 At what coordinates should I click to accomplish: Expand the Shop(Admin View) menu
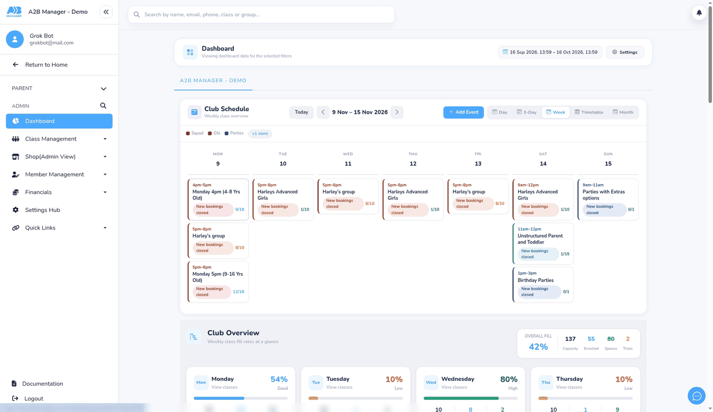coord(59,157)
